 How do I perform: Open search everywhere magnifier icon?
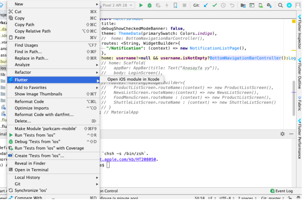(x=280, y=5)
